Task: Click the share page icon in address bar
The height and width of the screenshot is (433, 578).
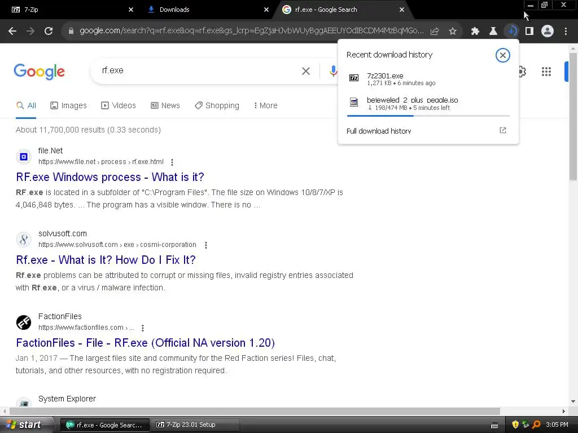Action: pyautogui.click(x=435, y=32)
